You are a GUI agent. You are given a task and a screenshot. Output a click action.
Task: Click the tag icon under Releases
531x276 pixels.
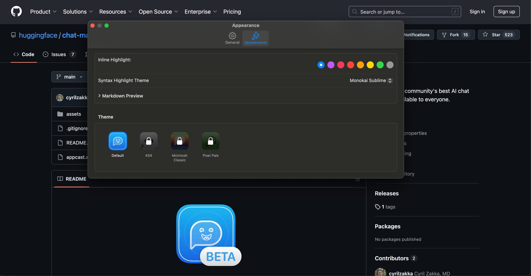click(x=378, y=207)
